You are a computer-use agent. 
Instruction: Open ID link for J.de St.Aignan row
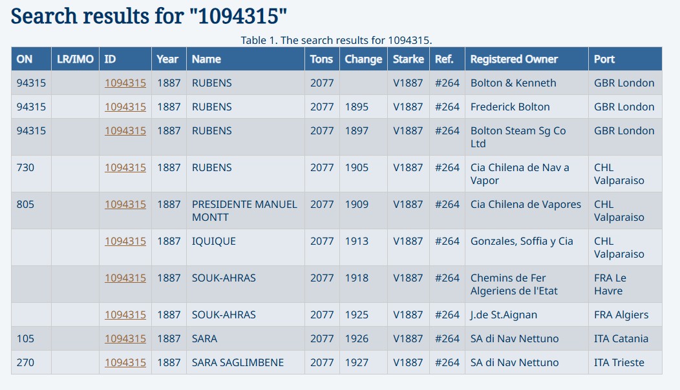(x=125, y=314)
